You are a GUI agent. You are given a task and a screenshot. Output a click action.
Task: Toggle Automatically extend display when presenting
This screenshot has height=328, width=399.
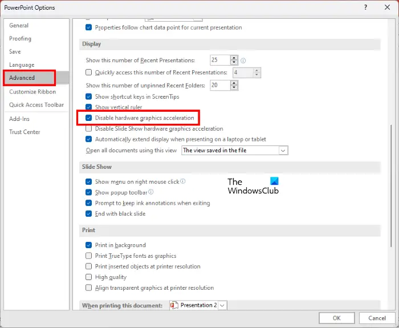pyautogui.click(x=88, y=139)
